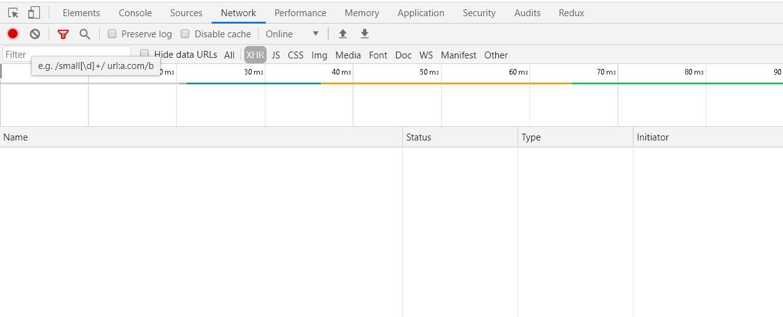Clear the network log
783x317 pixels.
[x=35, y=34]
